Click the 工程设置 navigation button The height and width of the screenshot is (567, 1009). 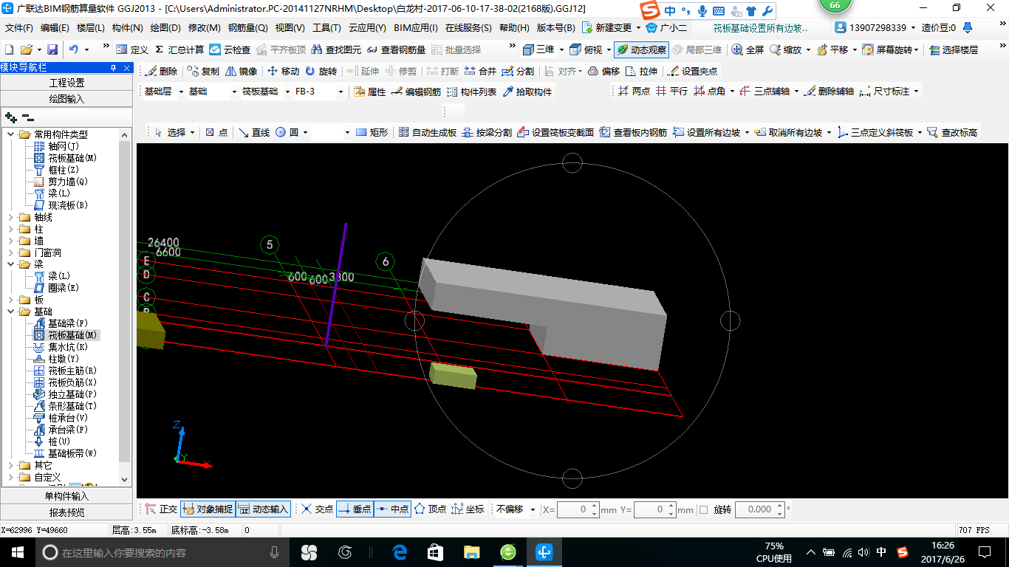pos(66,83)
